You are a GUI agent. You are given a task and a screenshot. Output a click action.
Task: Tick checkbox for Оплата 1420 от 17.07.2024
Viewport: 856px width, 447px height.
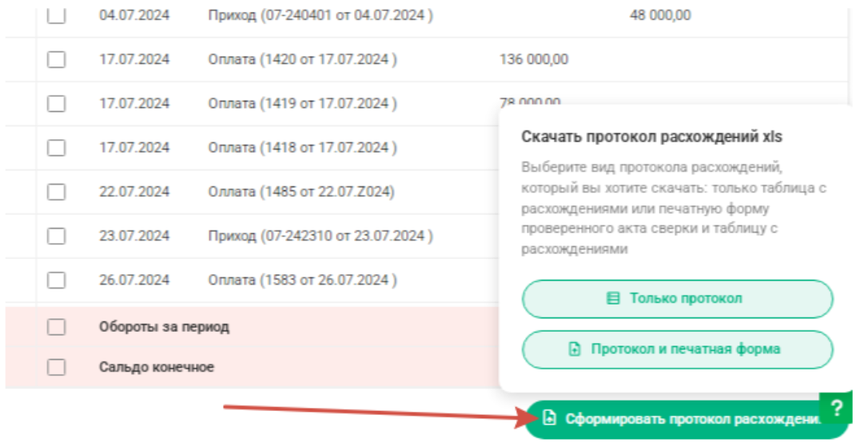(56, 59)
